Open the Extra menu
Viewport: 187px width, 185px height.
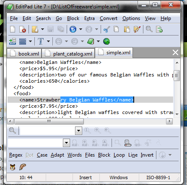(x=89, y=18)
